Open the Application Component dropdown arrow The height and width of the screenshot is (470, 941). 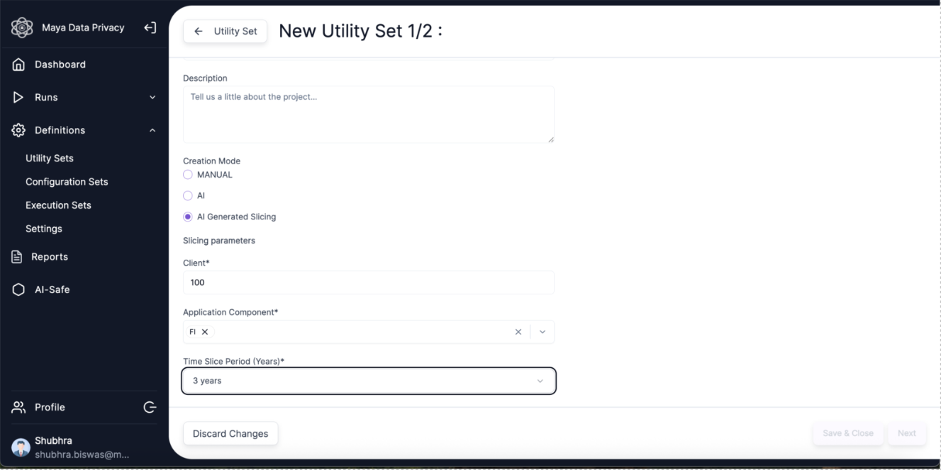[542, 332]
